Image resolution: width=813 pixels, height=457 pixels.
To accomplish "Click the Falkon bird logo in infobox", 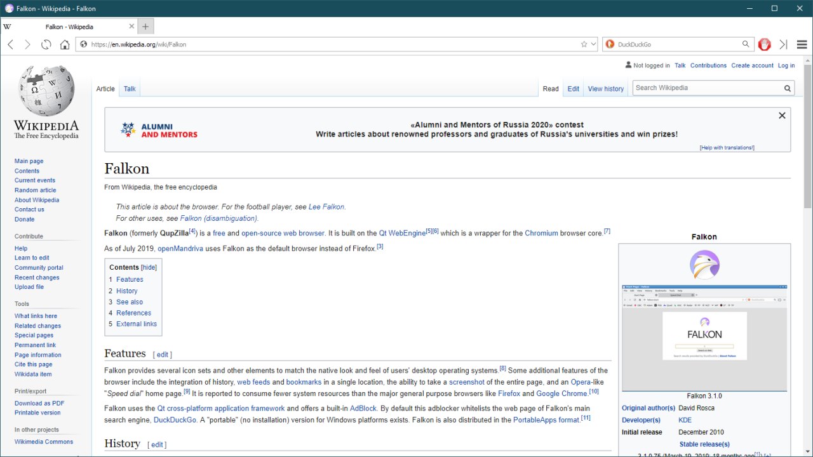I will coord(704,265).
